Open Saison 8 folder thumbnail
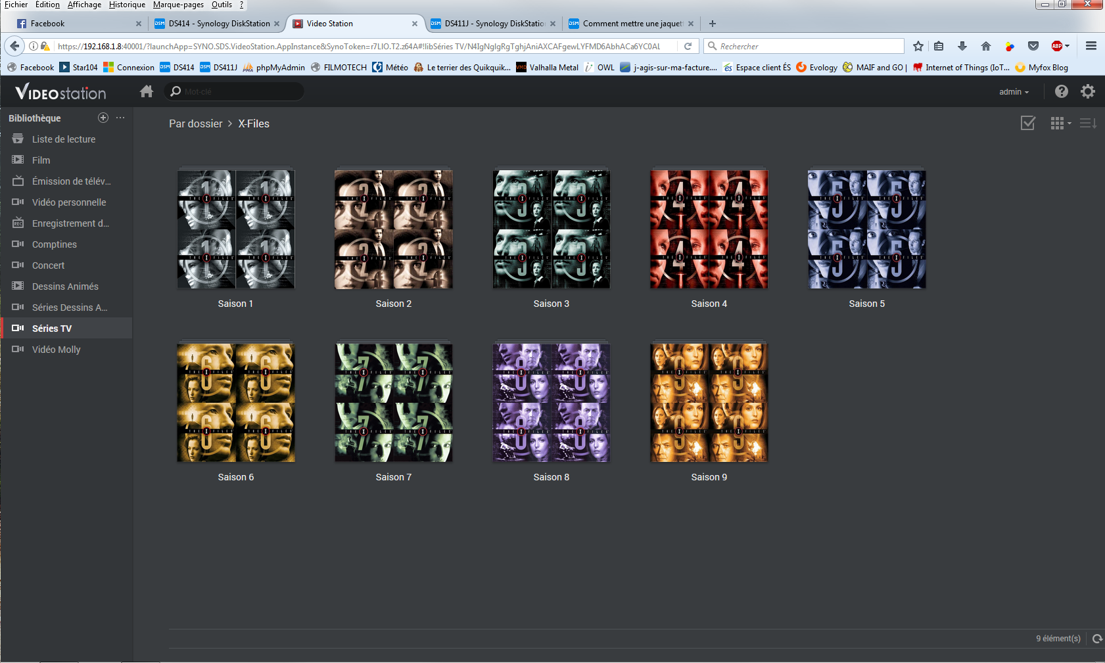Screen dimensions: 1105x663 click(552, 402)
